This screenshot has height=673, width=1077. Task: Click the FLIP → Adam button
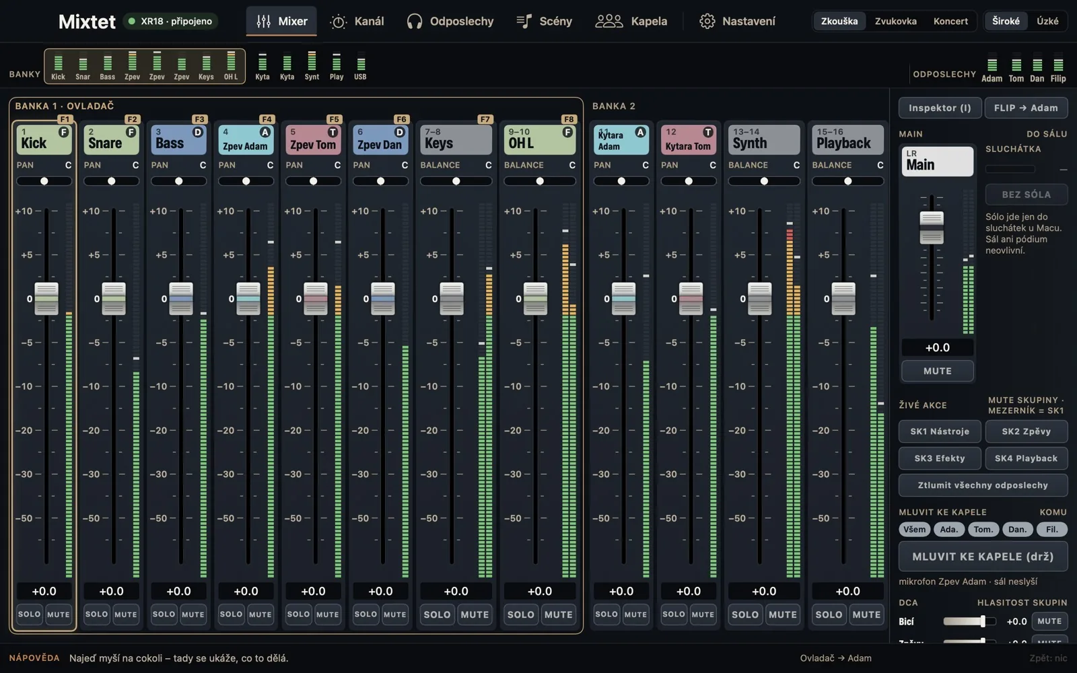click(1026, 108)
